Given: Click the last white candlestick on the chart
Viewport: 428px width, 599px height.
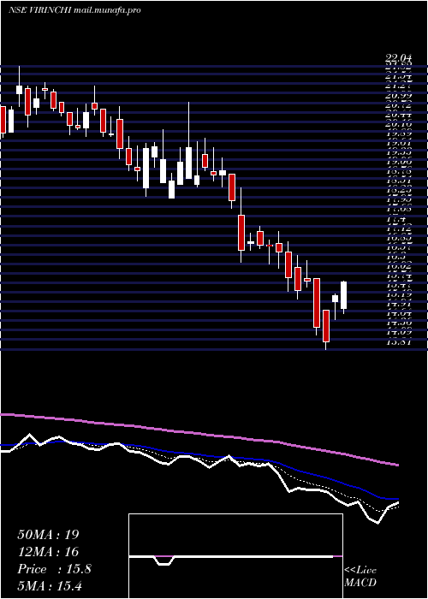Looking at the screenshot, I should coord(343,295).
